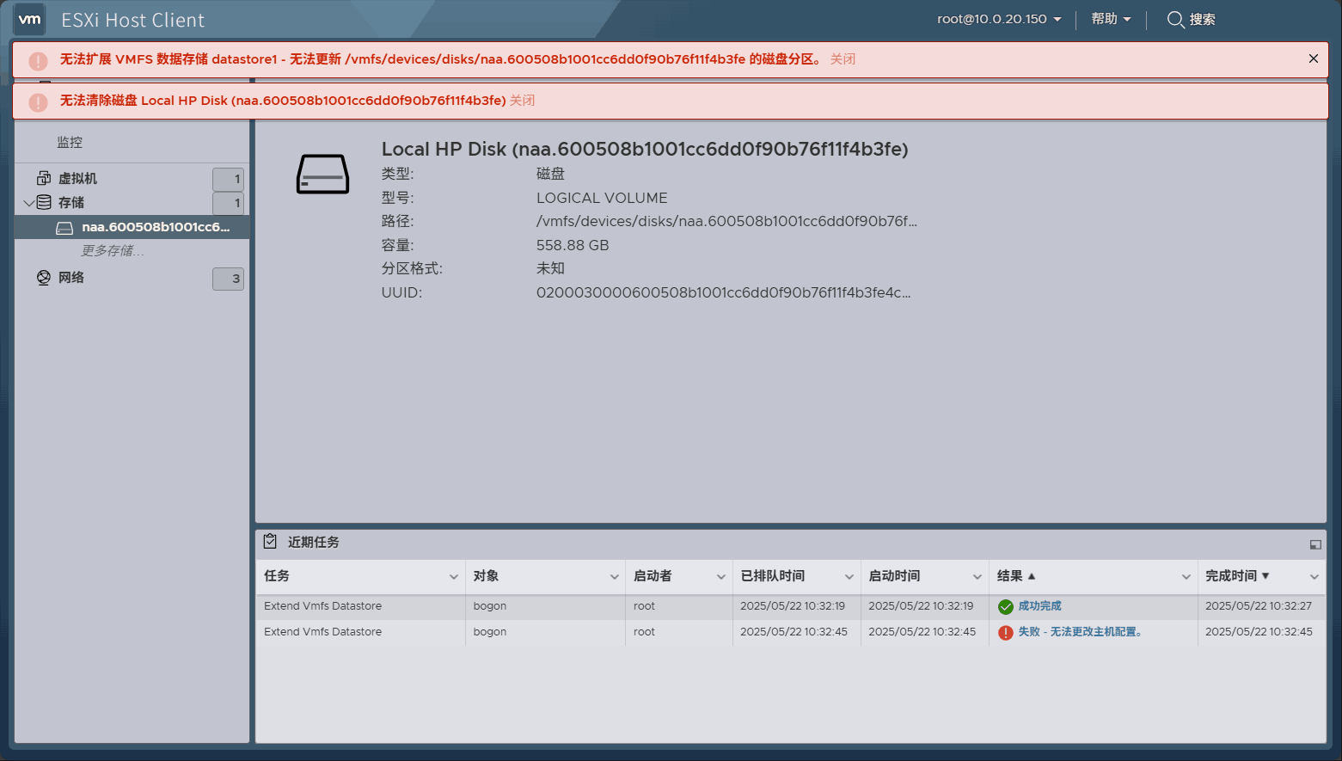Select 监控 in the navigator
Screen dimensions: 1342x761
pos(70,143)
